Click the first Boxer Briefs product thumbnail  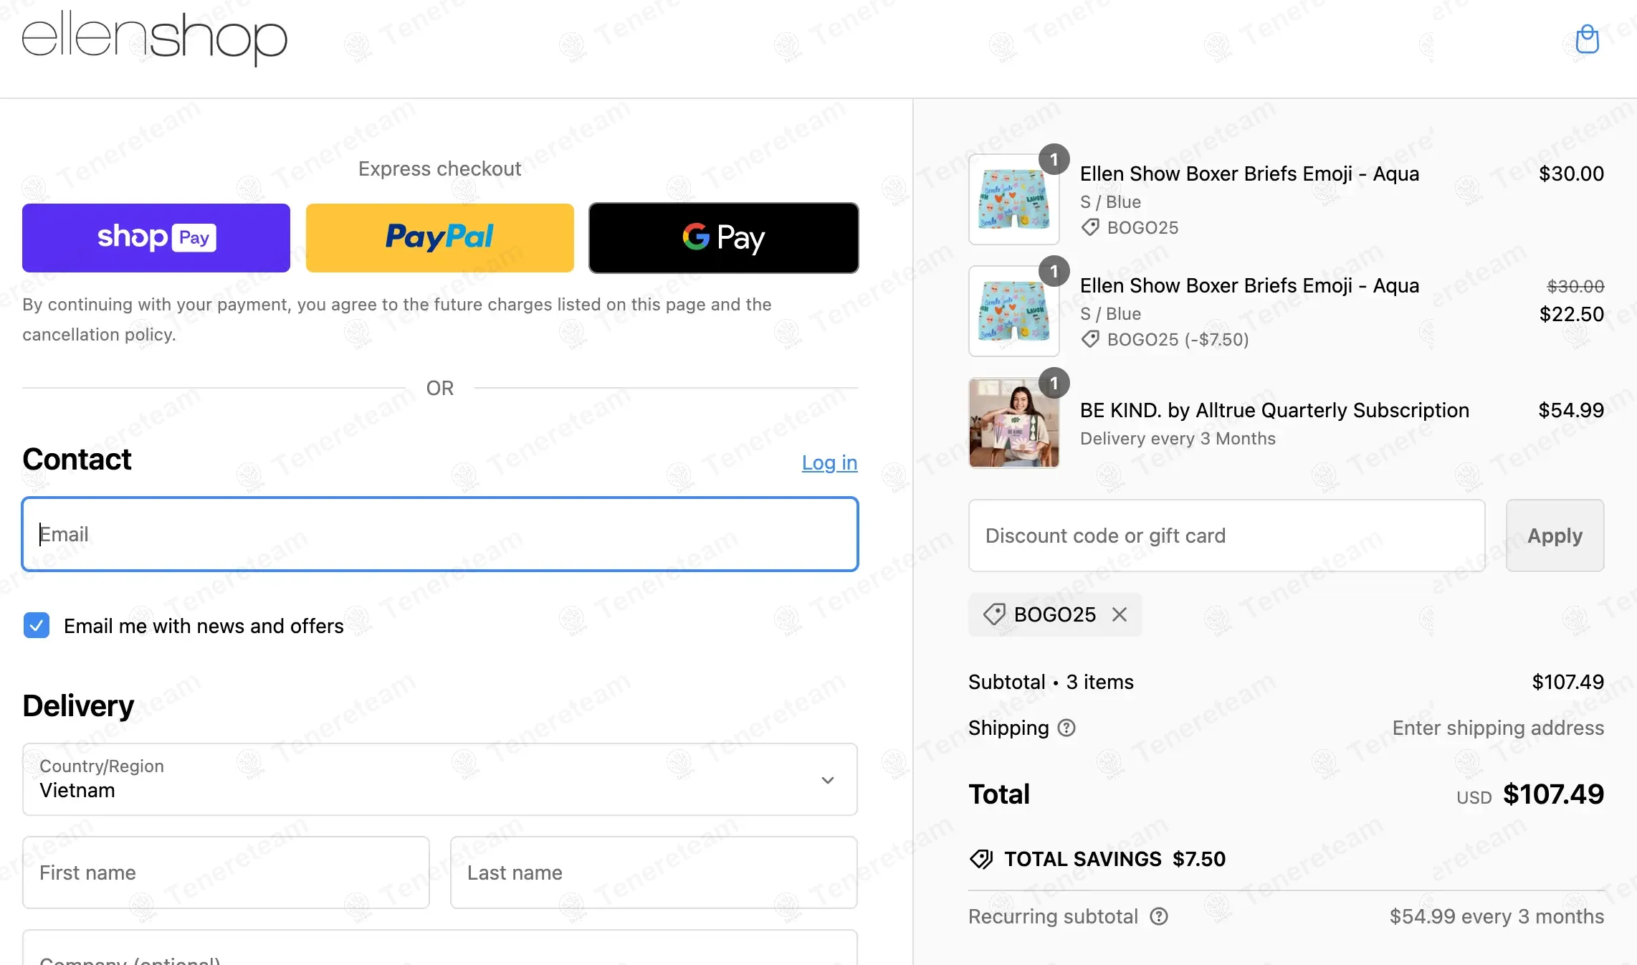(x=1013, y=199)
